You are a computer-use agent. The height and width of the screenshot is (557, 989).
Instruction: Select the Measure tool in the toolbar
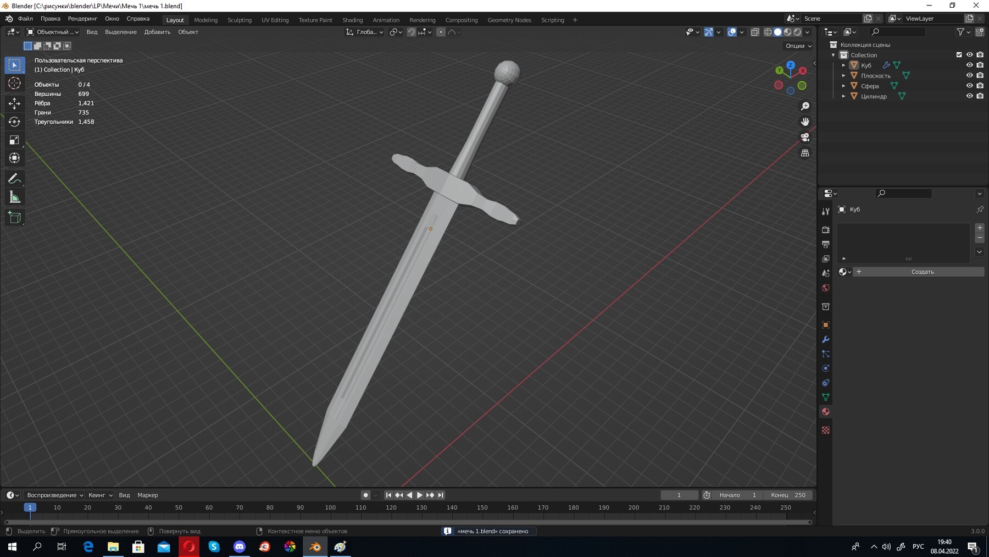click(x=14, y=196)
